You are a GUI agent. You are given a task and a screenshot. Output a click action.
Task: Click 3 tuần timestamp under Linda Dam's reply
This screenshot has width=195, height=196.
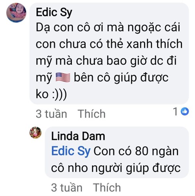coord(67,187)
